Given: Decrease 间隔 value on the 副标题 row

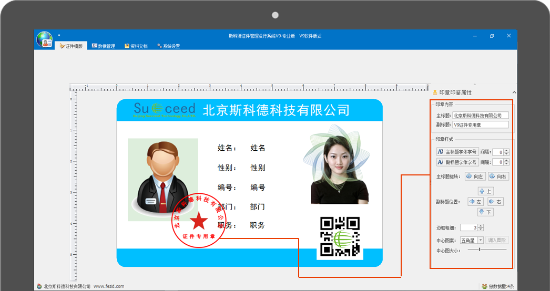Looking at the screenshot, I should pos(506,164).
